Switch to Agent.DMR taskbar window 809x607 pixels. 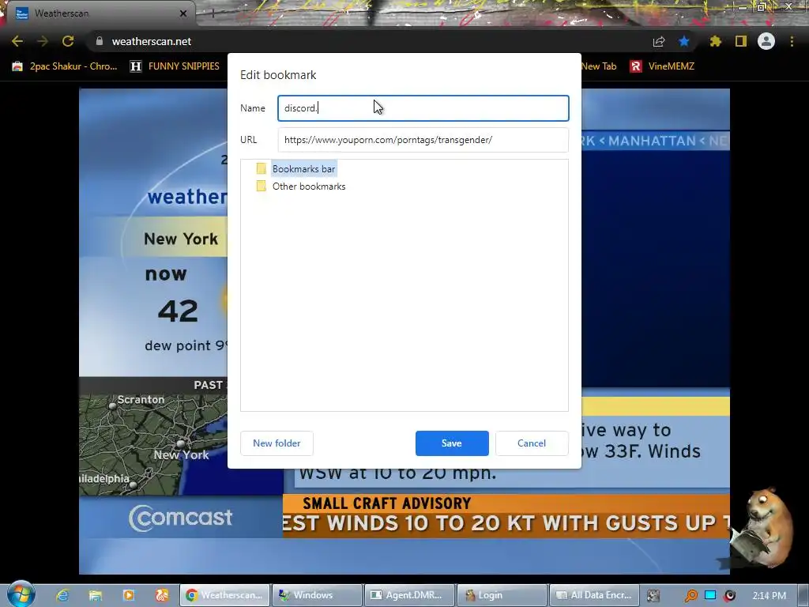(x=409, y=595)
